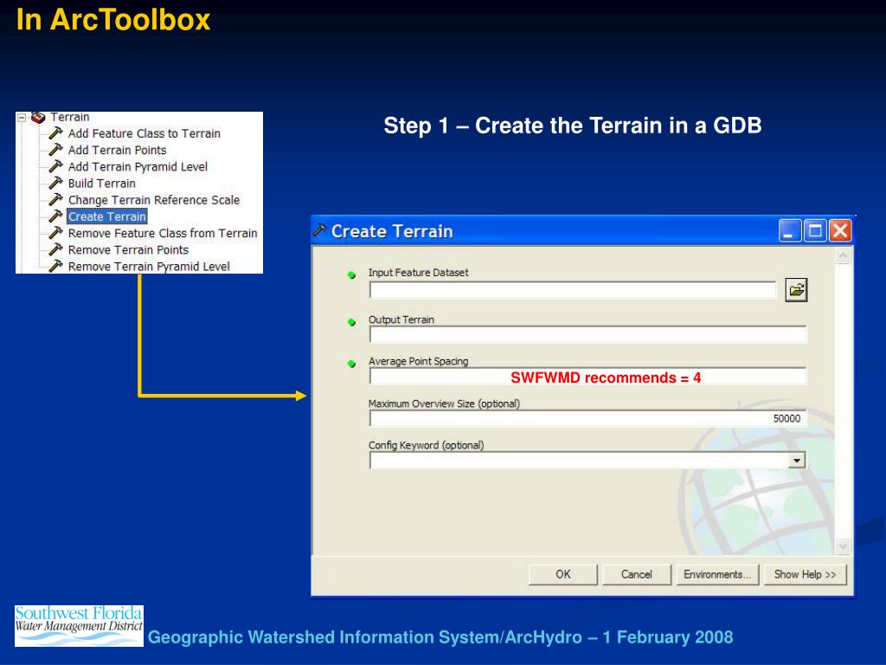Open the Environments settings button
This screenshot has height=665, width=886.
tap(717, 575)
